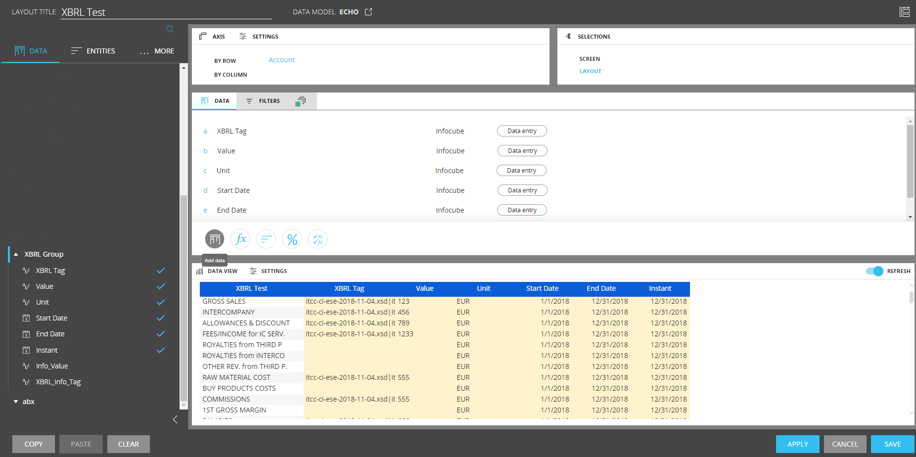Collapse the XBRL Group tree
Viewport: 916px width, 457px height.
(15, 254)
